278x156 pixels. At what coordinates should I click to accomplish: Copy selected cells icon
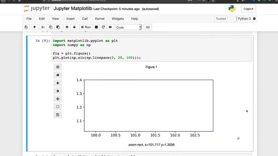point(50,27)
